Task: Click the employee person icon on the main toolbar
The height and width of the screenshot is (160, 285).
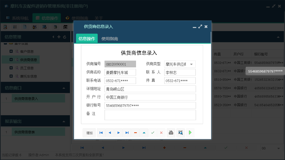Action: [35, 27]
